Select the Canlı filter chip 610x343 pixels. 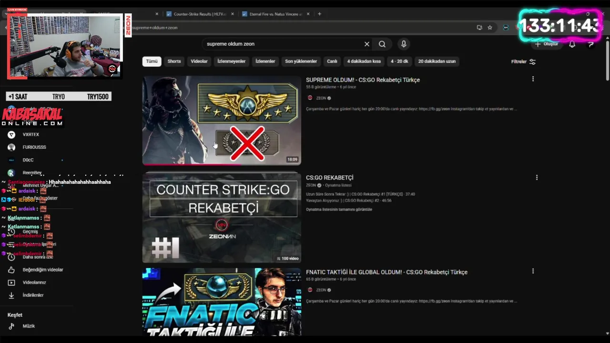point(332,61)
